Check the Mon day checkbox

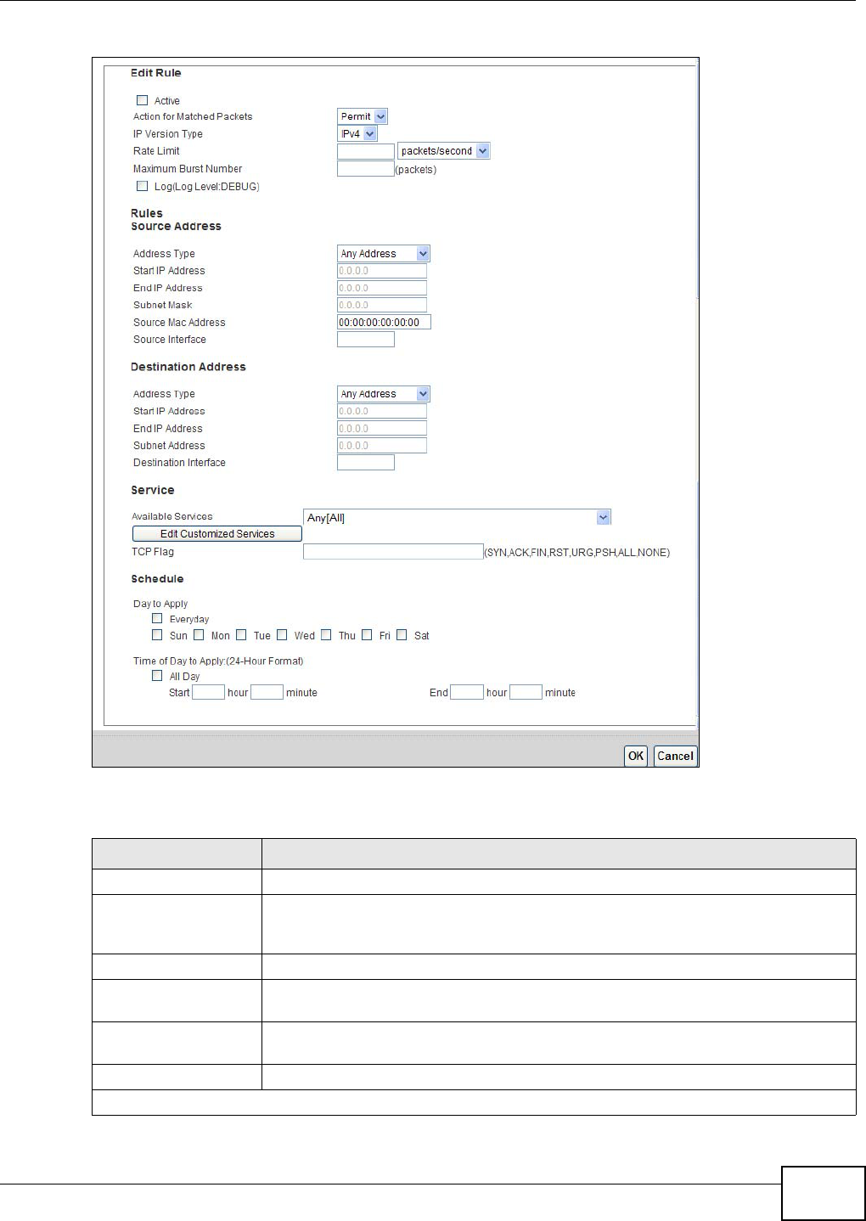[x=199, y=634]
